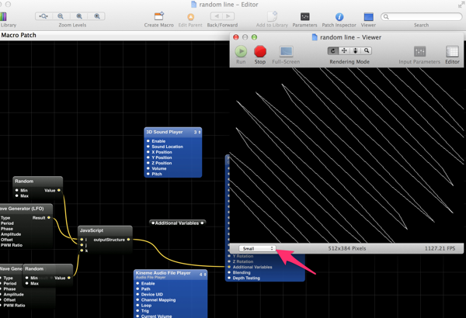466x318 pixels.
Task: Open the Small size dropdown in the Viewer
Action: click(x=257, y=248)
